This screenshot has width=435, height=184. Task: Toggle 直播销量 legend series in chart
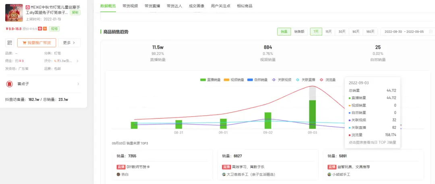click(211, 80)
